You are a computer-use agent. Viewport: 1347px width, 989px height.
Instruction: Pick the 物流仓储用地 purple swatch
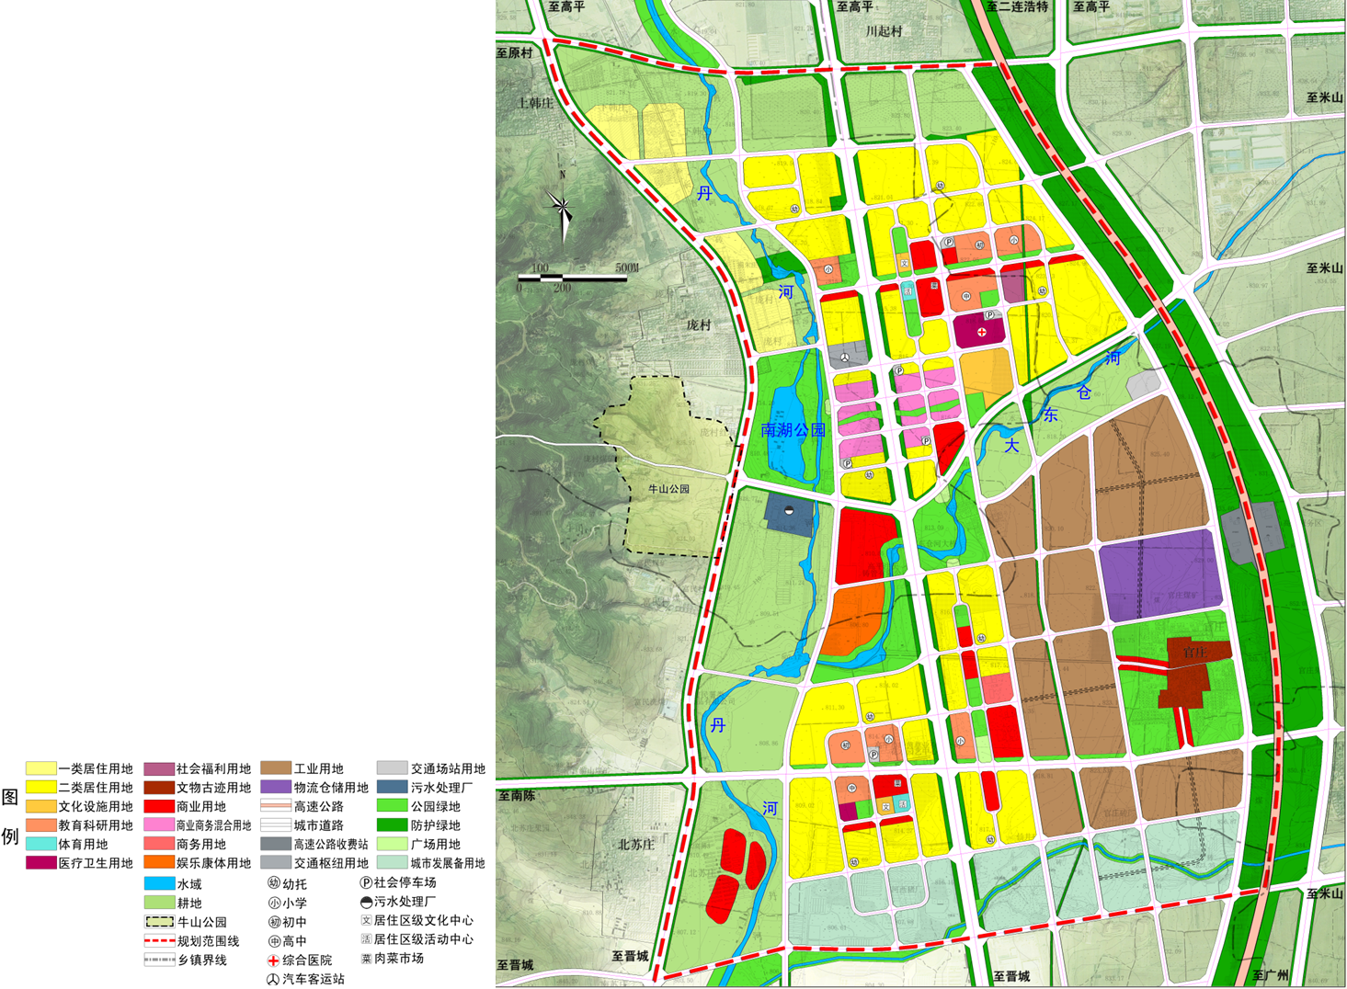pyautogui.click(x=276, y=788)
